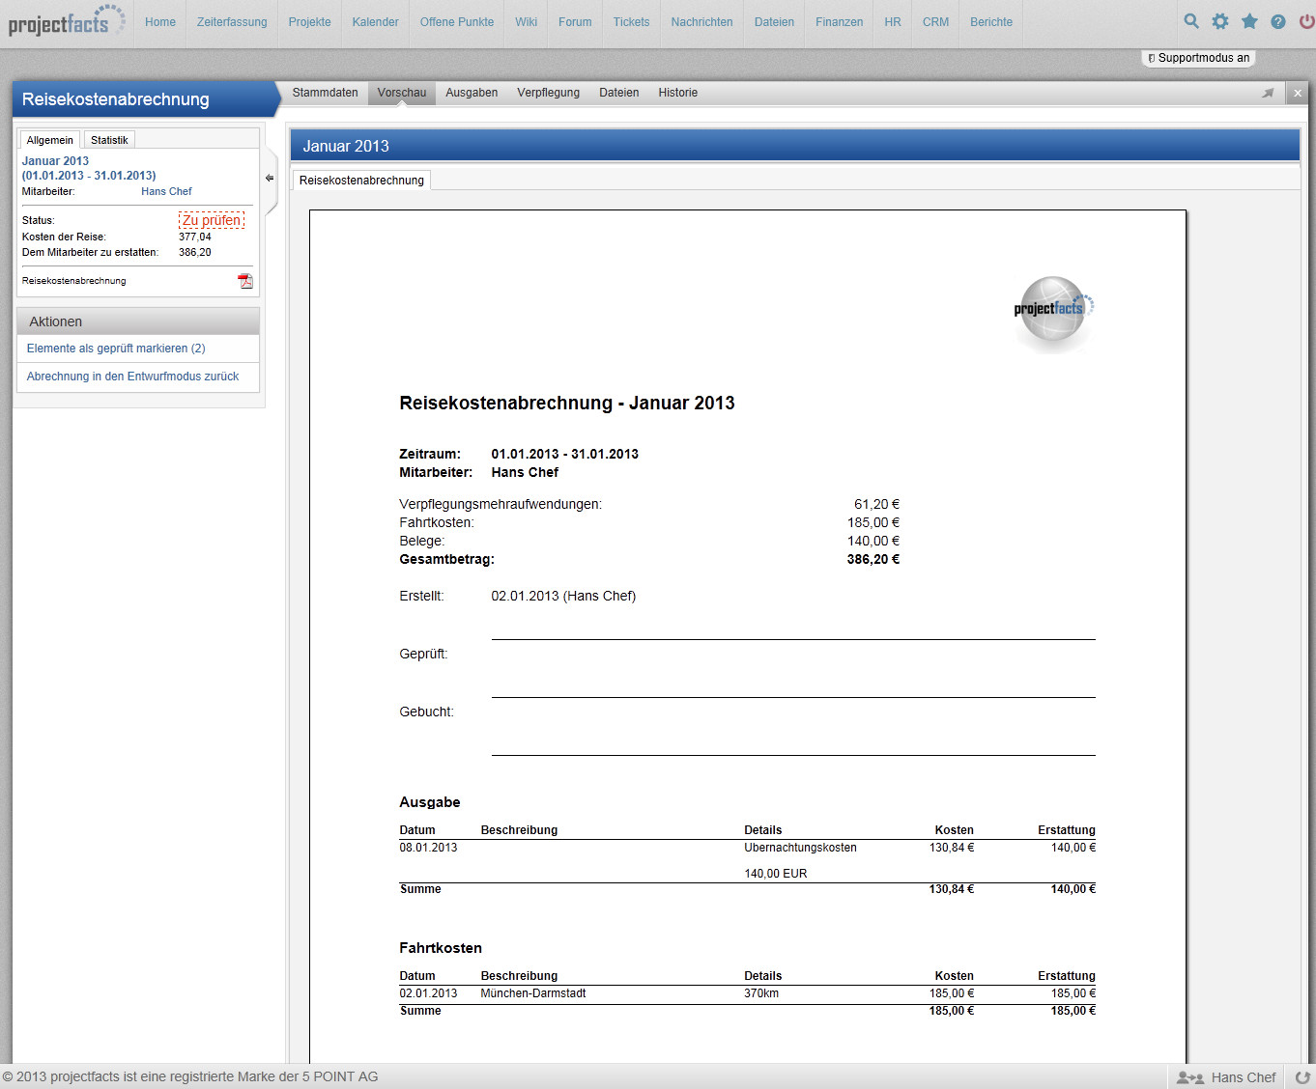Screen dimensions: 1316x1089
Task: Click the favorites star icon
Action: (x=1249, y=21)
